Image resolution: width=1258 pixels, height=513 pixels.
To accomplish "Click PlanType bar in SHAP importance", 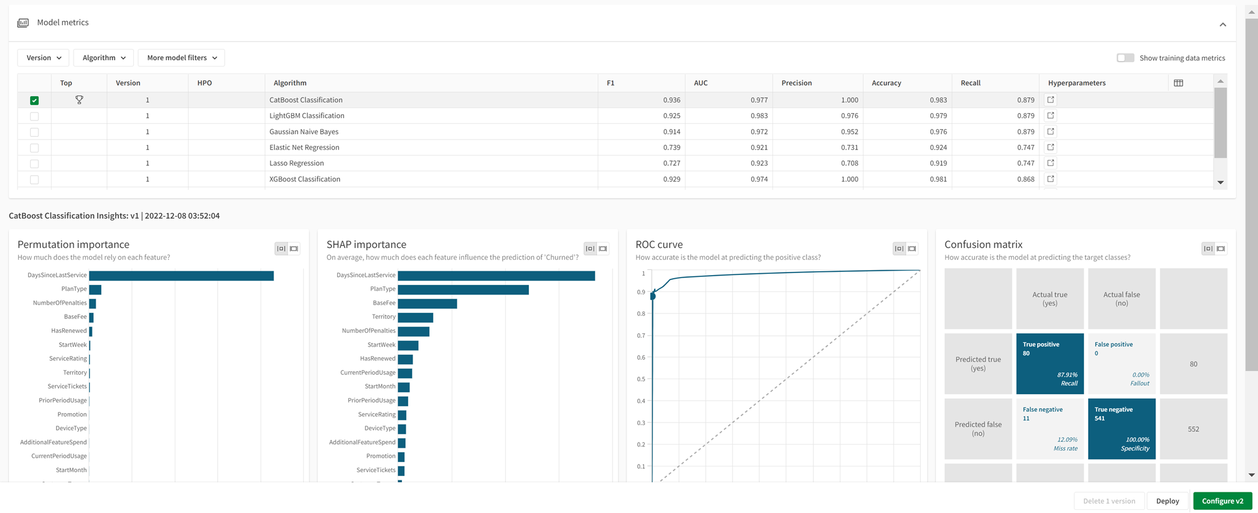I will pyautogui.click(x=463, y=289).
